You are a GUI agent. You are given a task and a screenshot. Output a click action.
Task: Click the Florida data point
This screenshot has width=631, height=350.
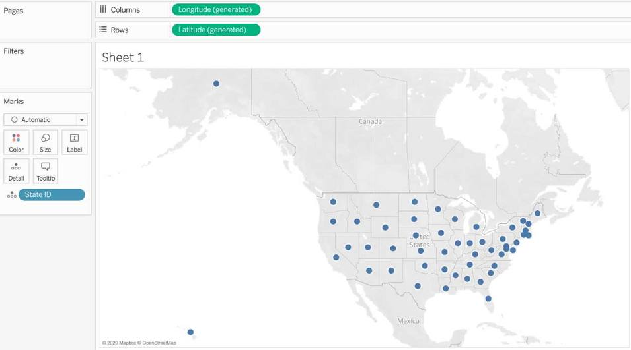pos(488,299)
